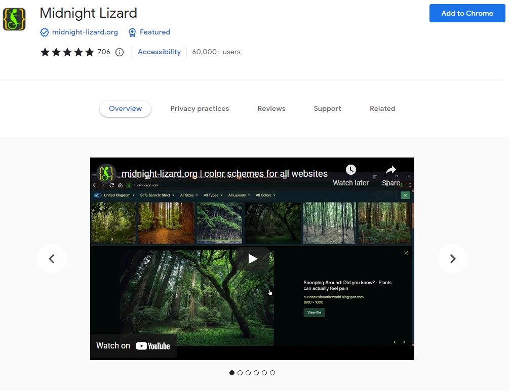Click the five-star rating
Image resolution: width=510 pixels, height=391 pixels.
(67, 52)
